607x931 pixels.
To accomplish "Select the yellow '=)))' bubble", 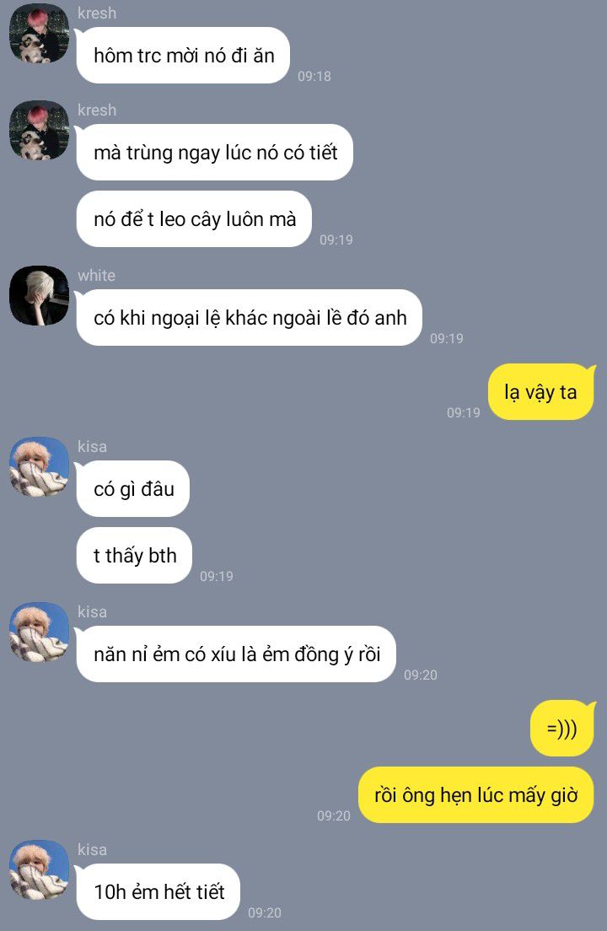I will pos(562,729).
